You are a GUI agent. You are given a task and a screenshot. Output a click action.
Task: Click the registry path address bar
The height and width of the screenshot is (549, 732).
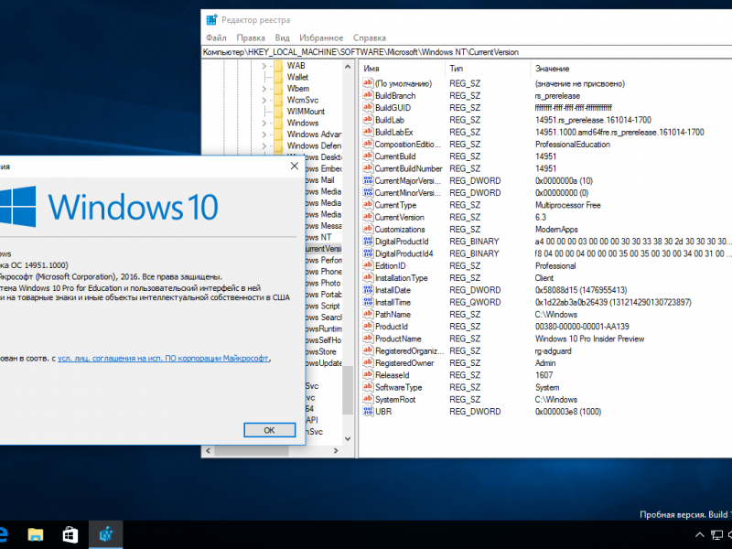tap(467, 52)
